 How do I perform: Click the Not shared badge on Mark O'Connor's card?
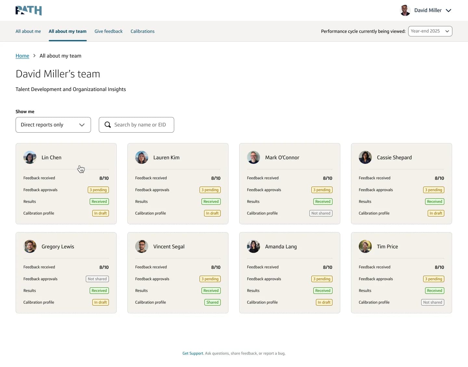tap(321, 213)
